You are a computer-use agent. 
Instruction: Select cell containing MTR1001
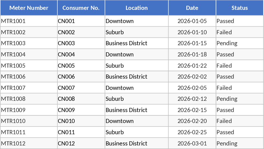click(x=13, y=21)
